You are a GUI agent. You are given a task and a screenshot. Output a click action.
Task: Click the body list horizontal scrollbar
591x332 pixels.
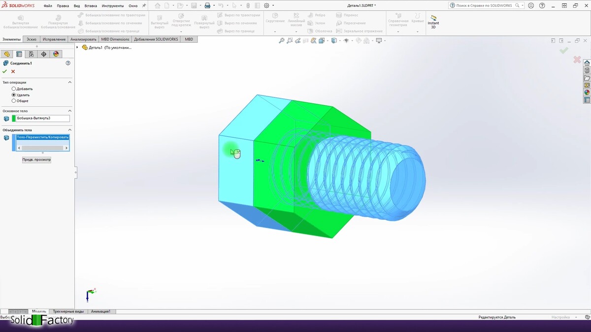click(x=43, y=148)
